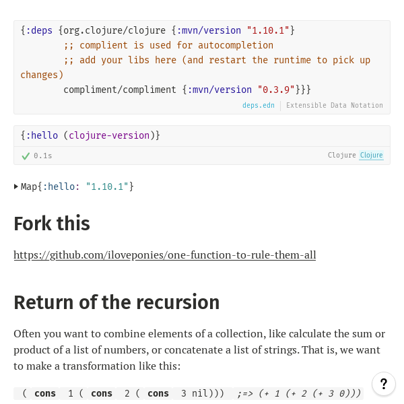Click inside the {:hello (clojure-version)} code cell

[202, 135]
